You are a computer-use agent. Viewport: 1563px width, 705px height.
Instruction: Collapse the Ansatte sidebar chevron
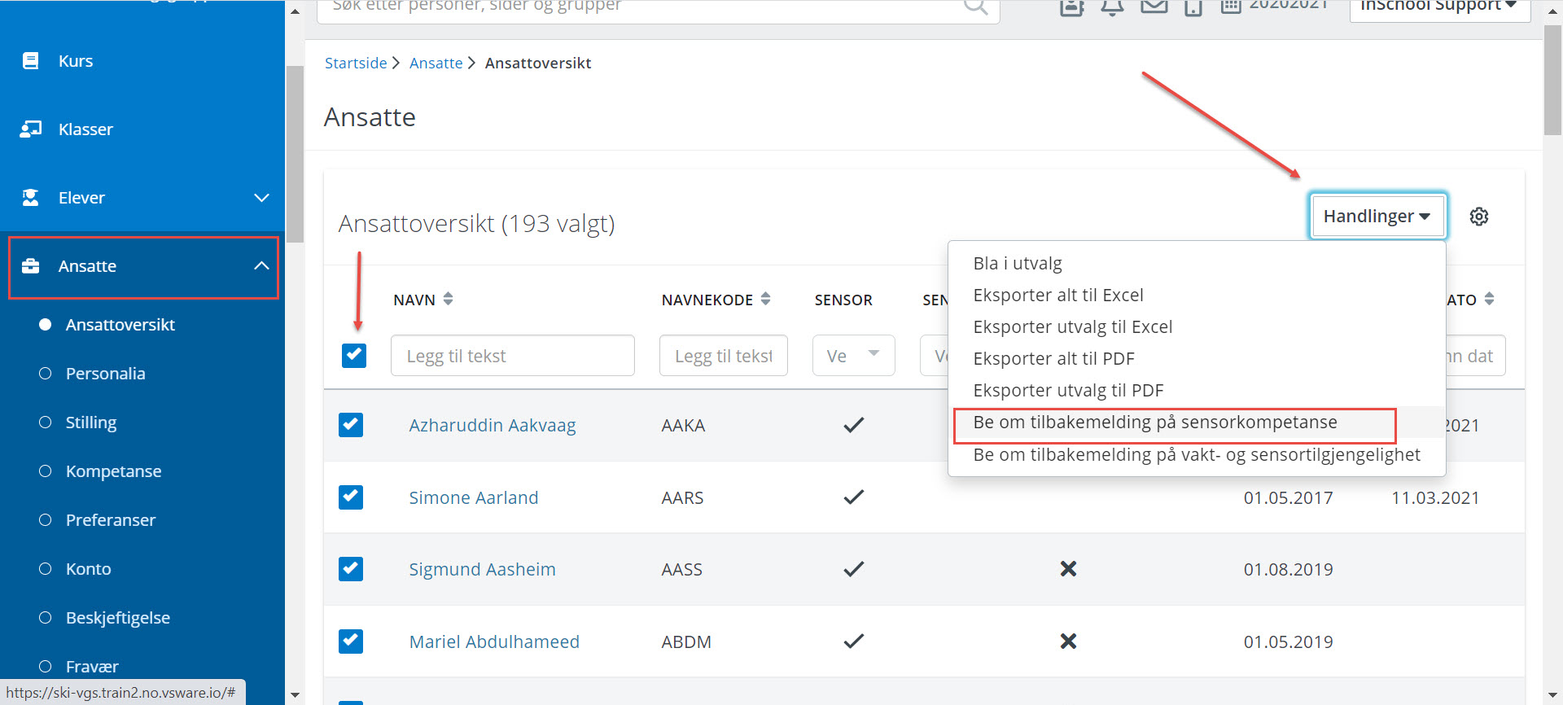tap(261, 265)
